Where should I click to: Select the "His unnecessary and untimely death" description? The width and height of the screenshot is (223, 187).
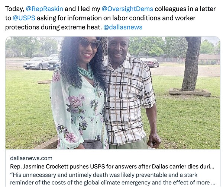pos(112,178)
